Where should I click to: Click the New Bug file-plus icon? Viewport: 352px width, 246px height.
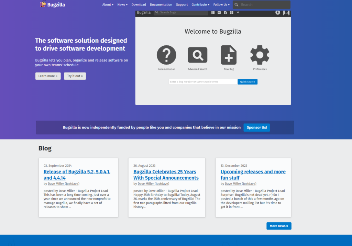click(229, 55)
